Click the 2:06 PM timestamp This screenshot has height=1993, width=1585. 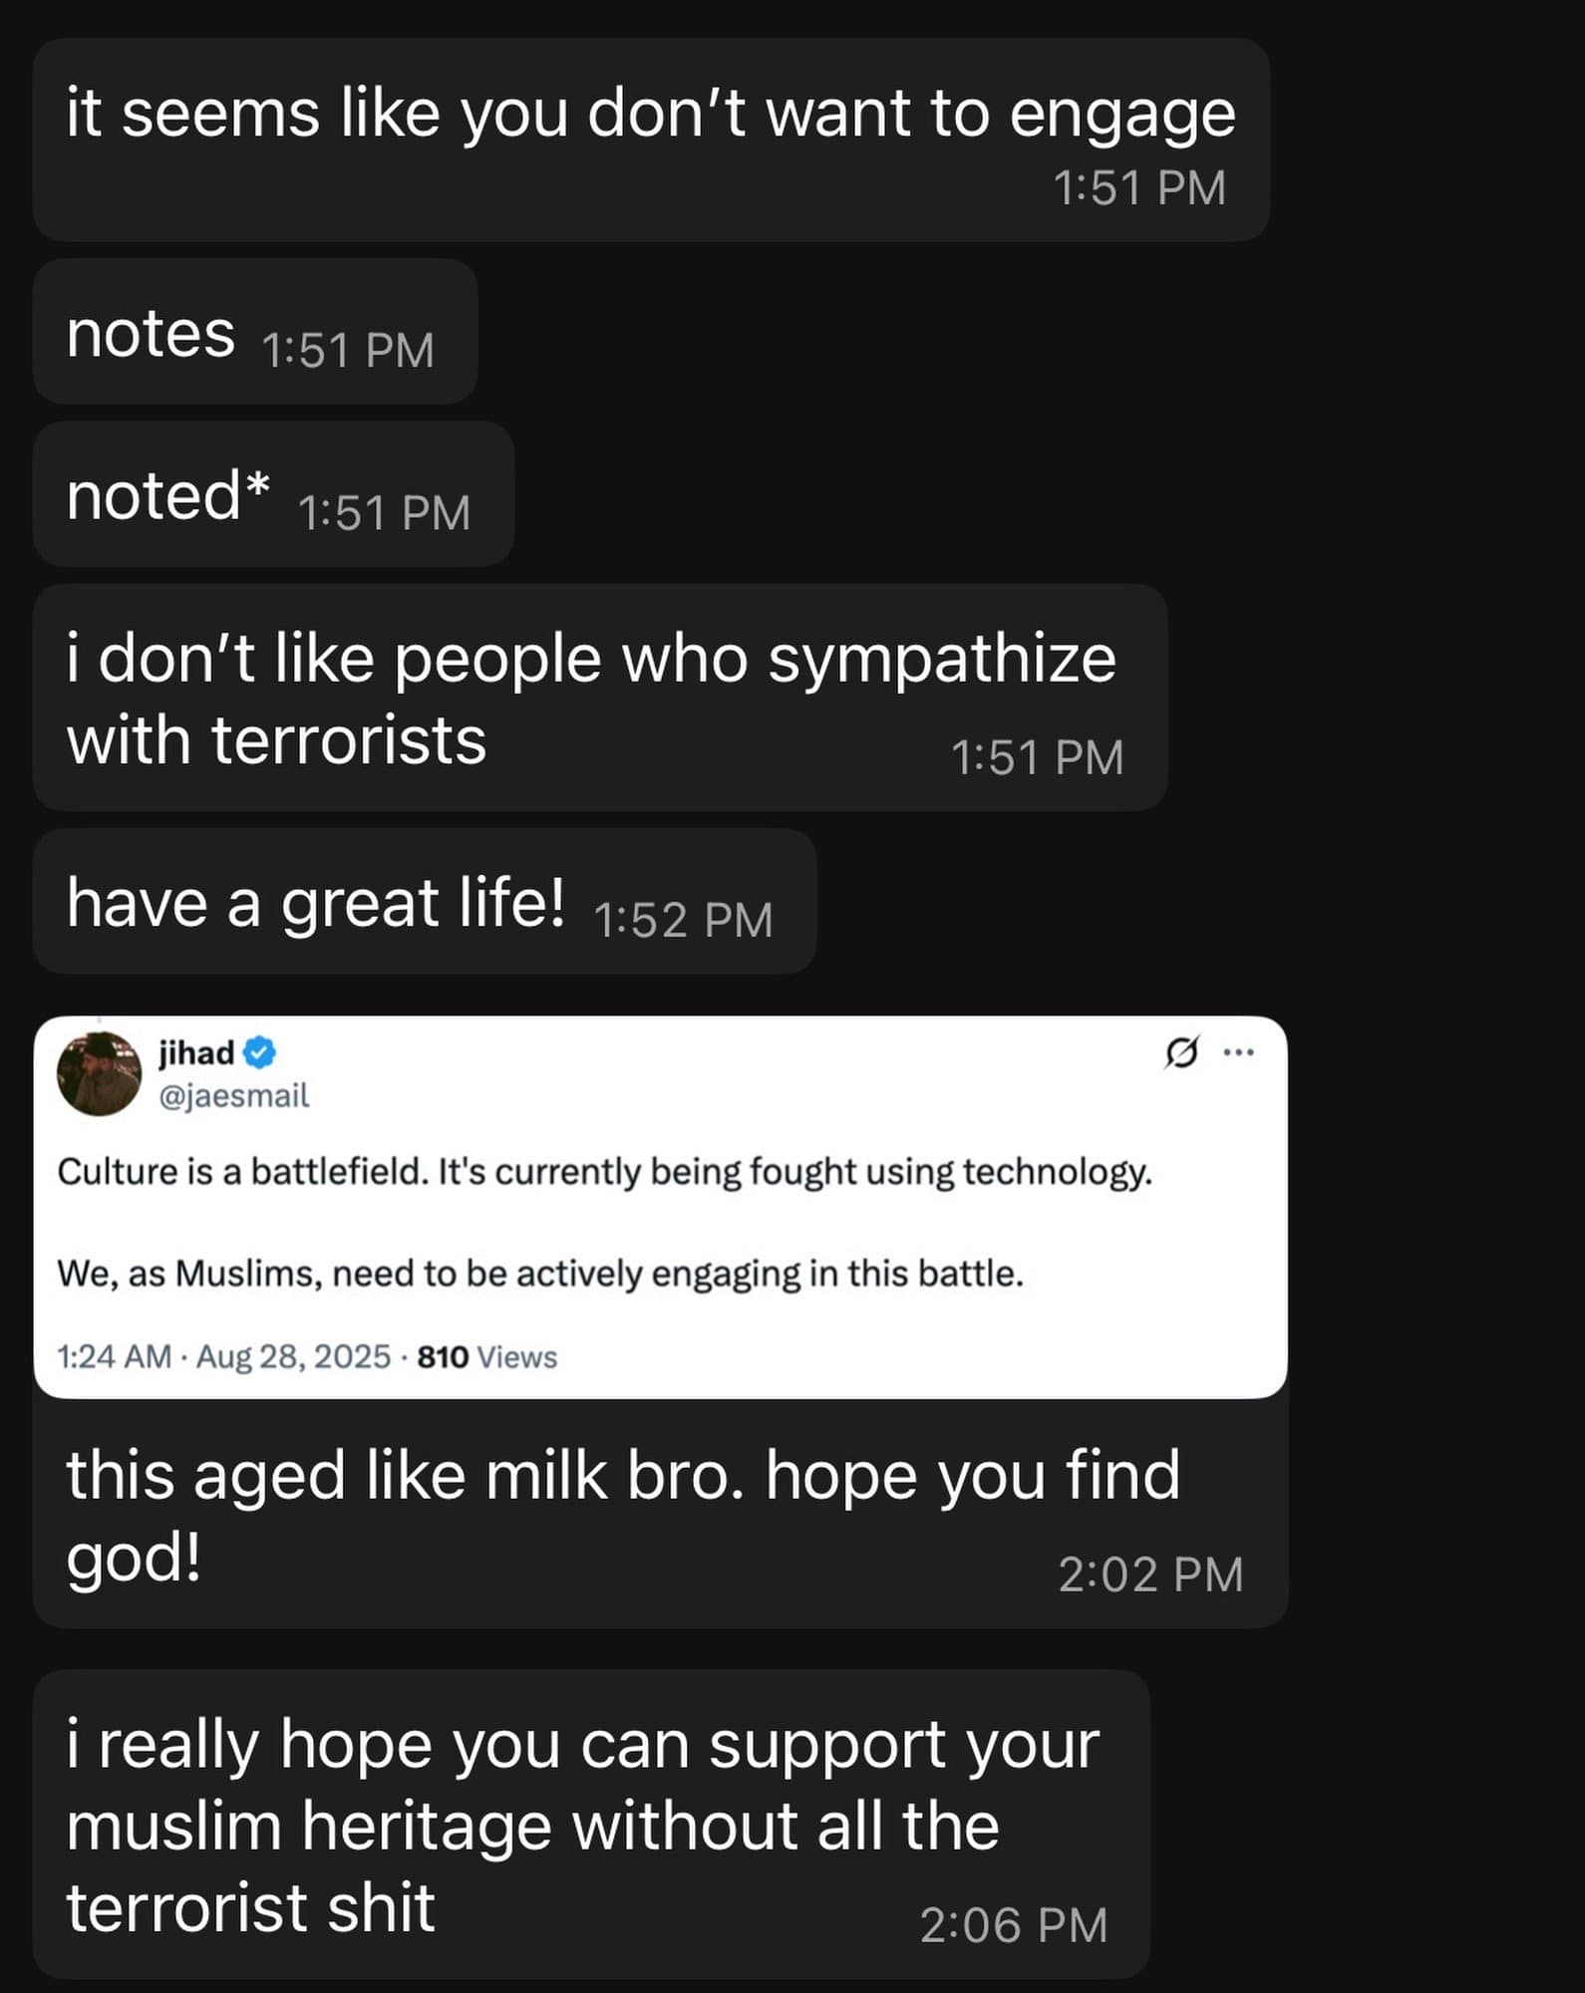pyautogui.click(x=1012, y=1925)
